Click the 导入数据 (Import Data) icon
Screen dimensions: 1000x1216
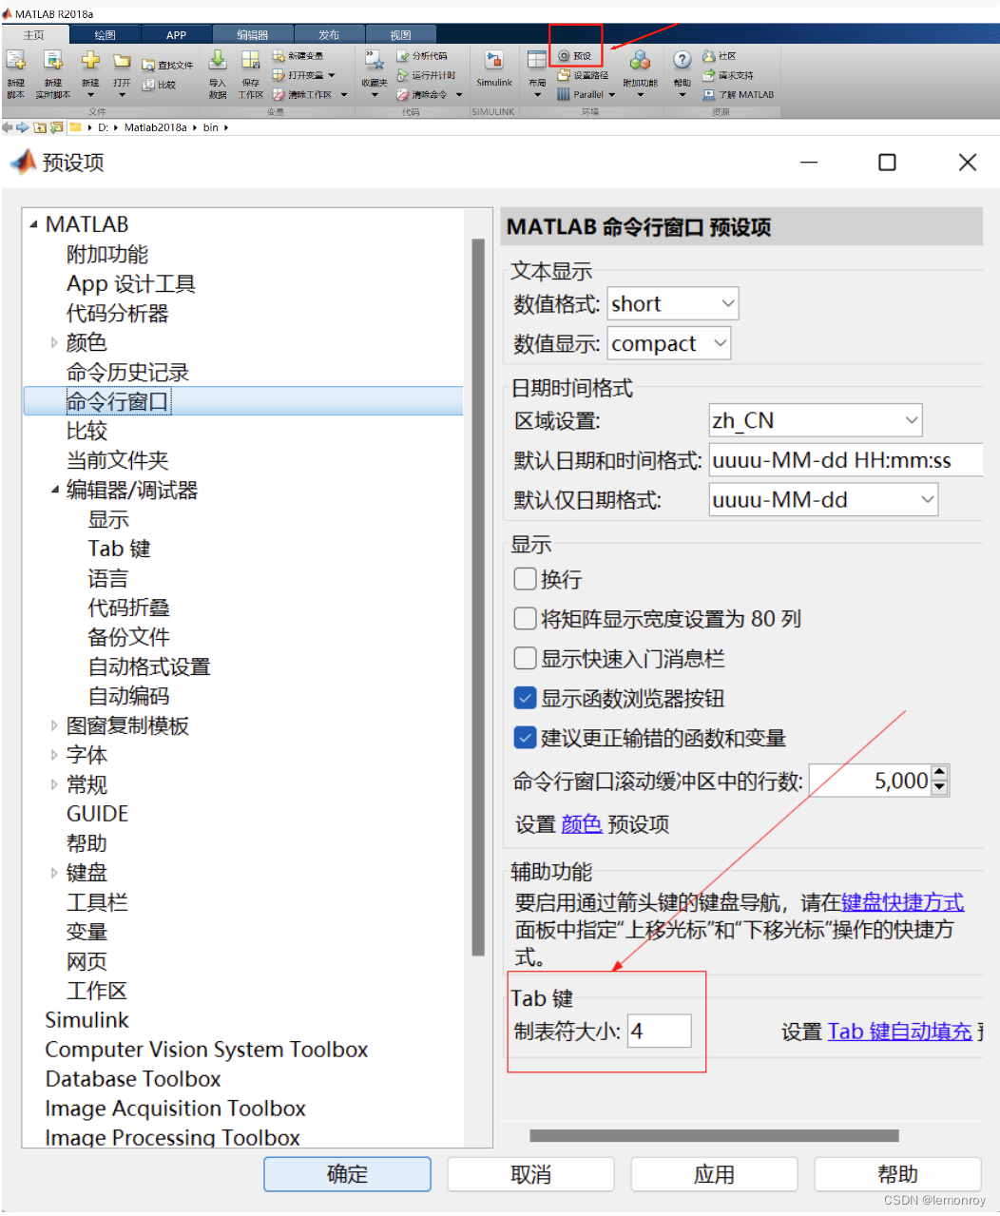pyautogui.click(x=218, y=60)
